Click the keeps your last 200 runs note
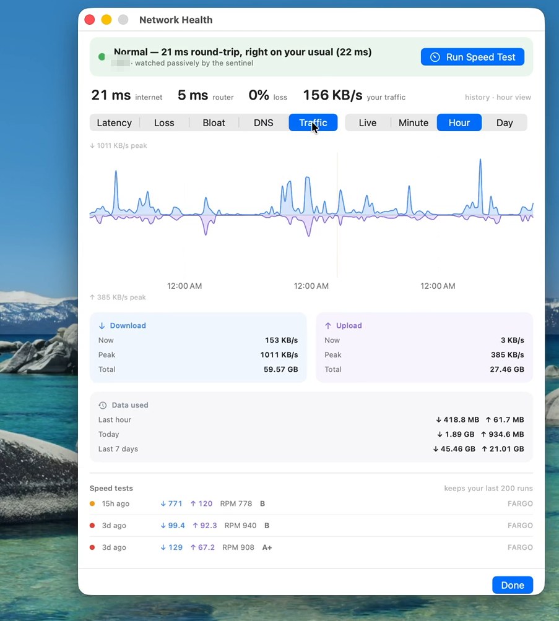The image size is (559, 621). coord(488,488)
